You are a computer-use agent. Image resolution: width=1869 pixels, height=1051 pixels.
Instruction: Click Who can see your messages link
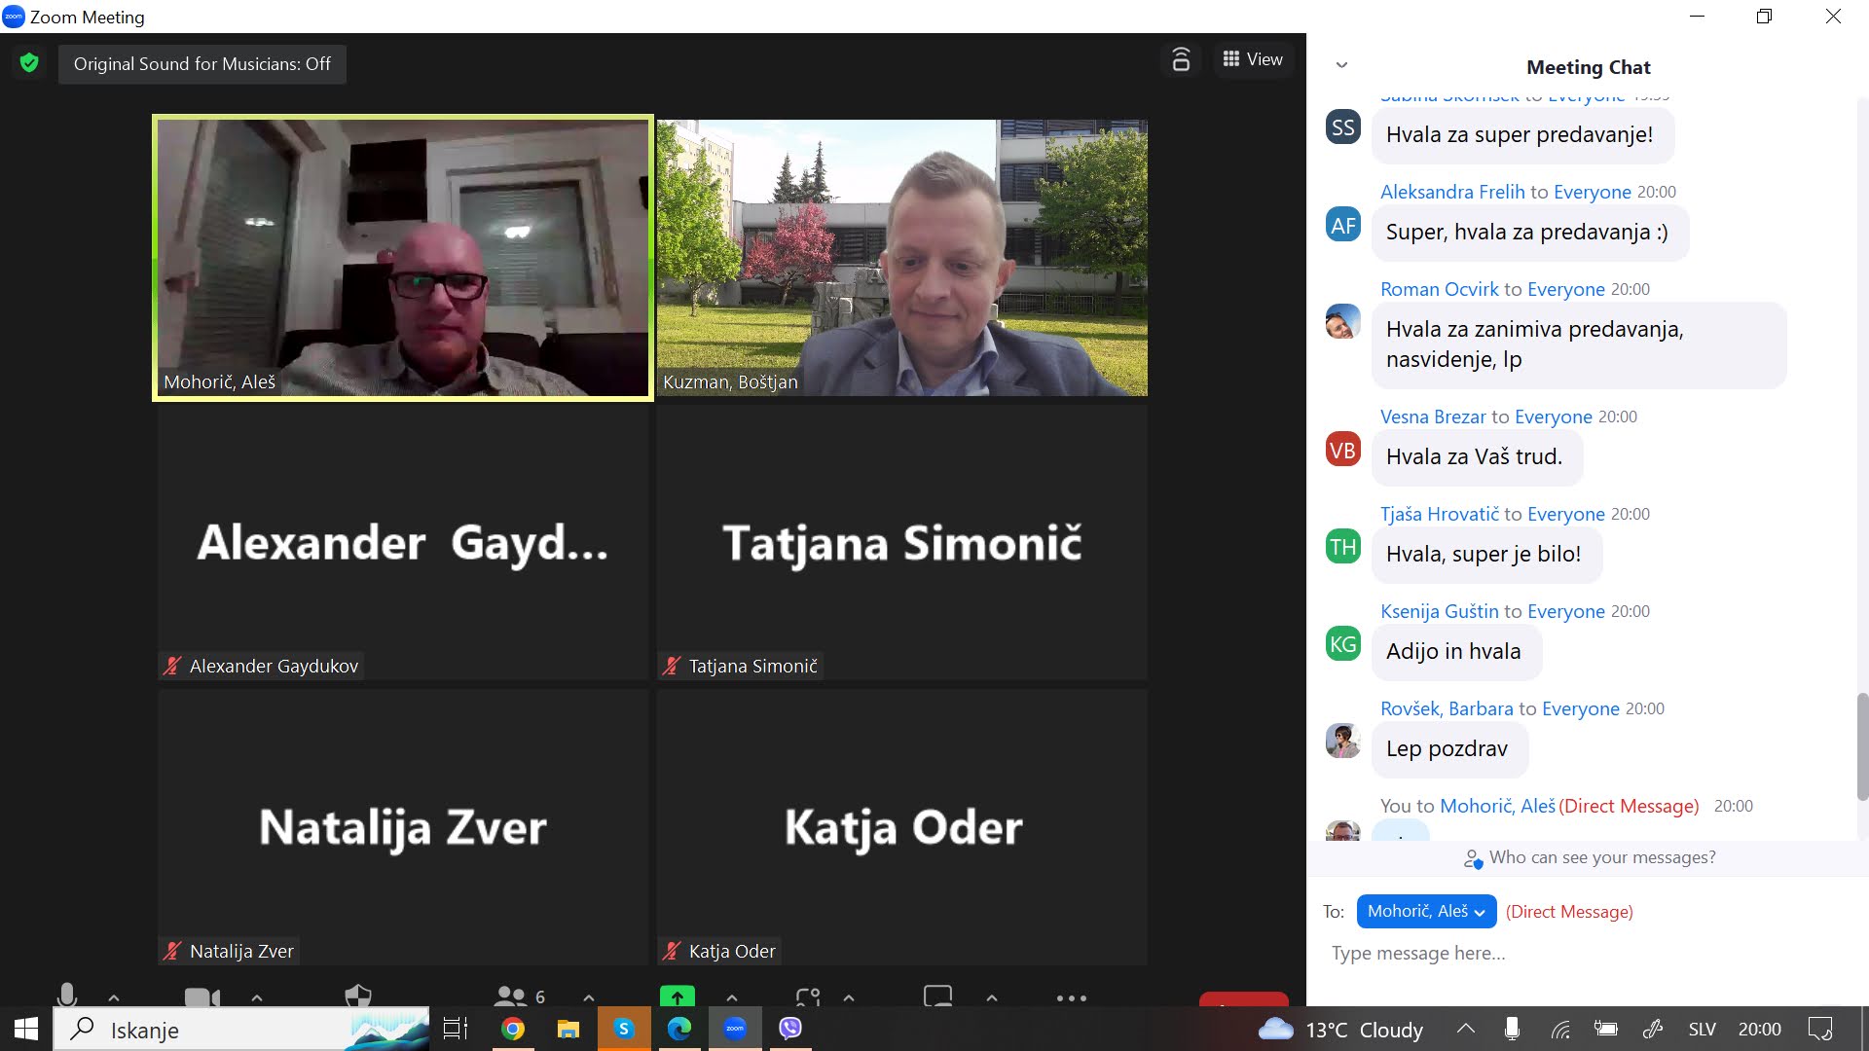coord(1601,857)
